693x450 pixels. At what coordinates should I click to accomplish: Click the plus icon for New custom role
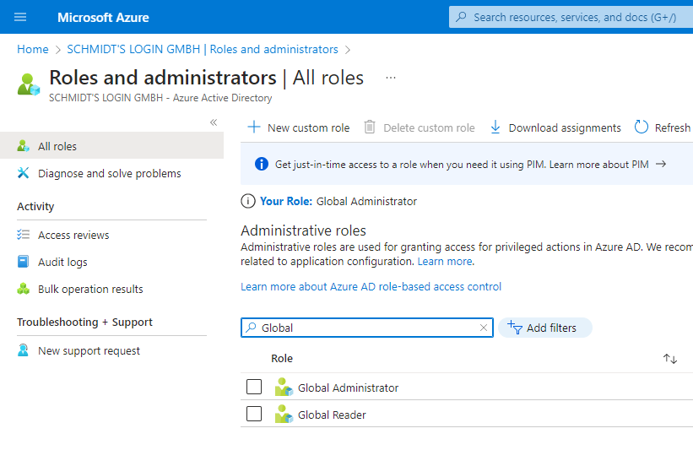pyautogui.click(x=254, y=127)
